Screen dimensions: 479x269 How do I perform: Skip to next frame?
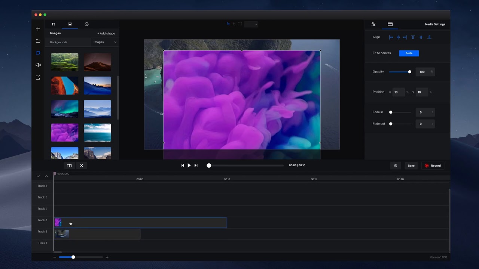click(x=196, y=165)
